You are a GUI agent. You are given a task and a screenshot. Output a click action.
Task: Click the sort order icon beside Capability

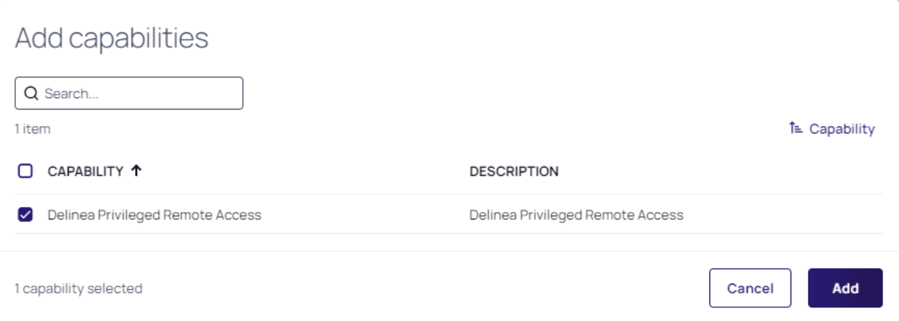click(796, 129)
